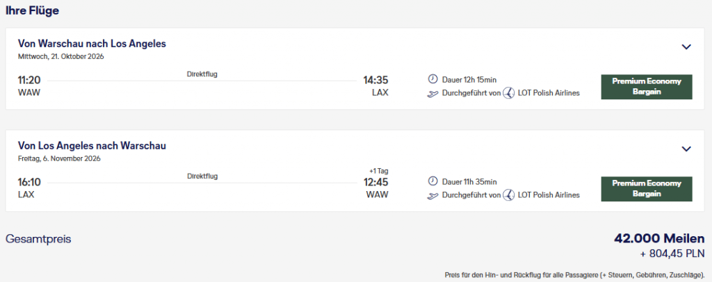Click the 11:20 WAW departure time
Image resolution: width=712 pixels, height=282 pixels.
click(x=29, y=81)
